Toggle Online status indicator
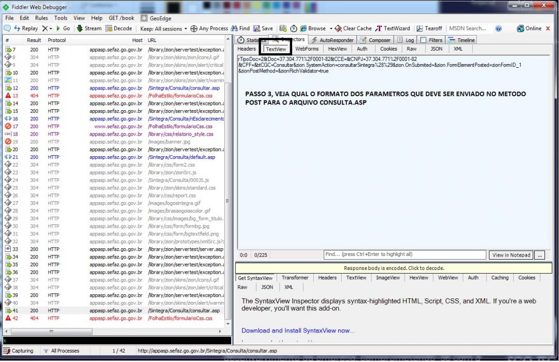 point(530,28)
